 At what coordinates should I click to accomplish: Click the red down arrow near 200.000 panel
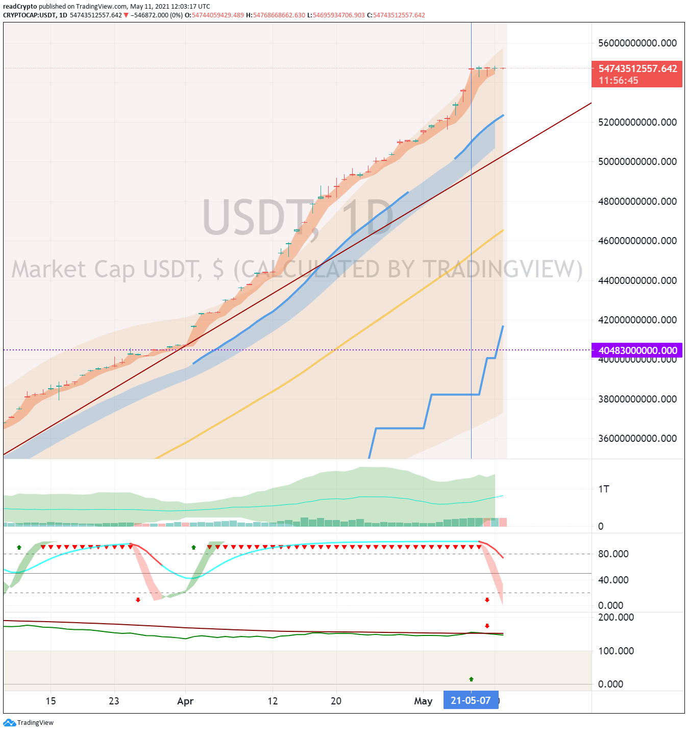[x=487, y=626]
